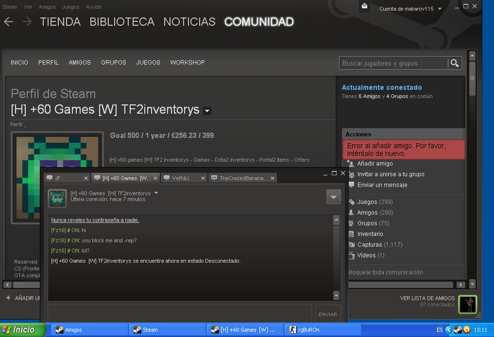Click the Grupos people icon
Image resolution: width=494 pixels, height=337 pixels.
[x=351, y=223]
